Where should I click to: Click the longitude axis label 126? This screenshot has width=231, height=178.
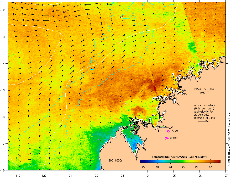(x=199, y=175)
